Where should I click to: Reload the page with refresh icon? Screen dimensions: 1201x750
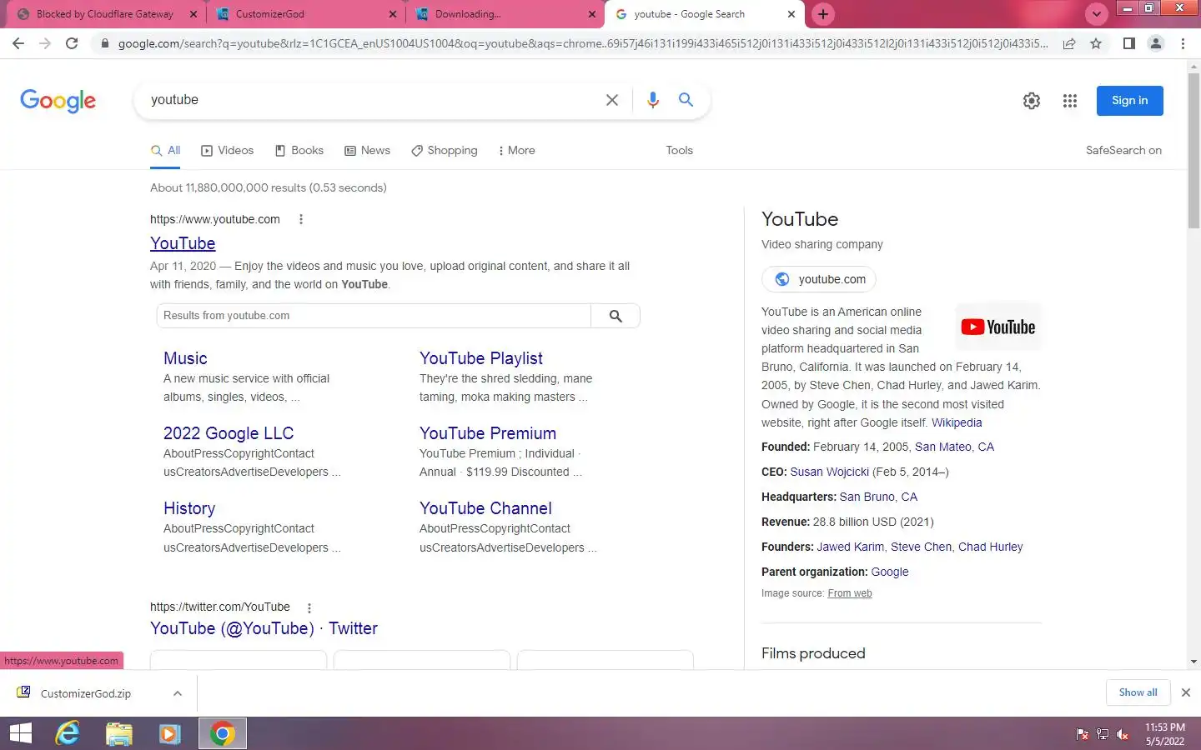pyautogui.click(x=72, y=43)
